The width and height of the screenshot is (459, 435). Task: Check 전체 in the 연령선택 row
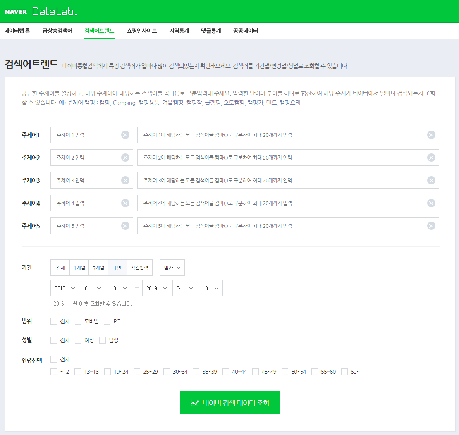[54, 359]
